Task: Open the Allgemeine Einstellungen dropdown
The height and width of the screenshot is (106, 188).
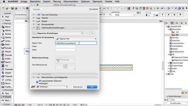Action: [x=58, y=33]
